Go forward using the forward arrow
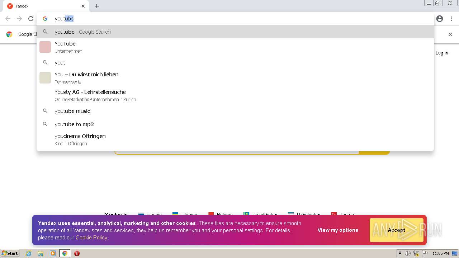 pos(19,19)
